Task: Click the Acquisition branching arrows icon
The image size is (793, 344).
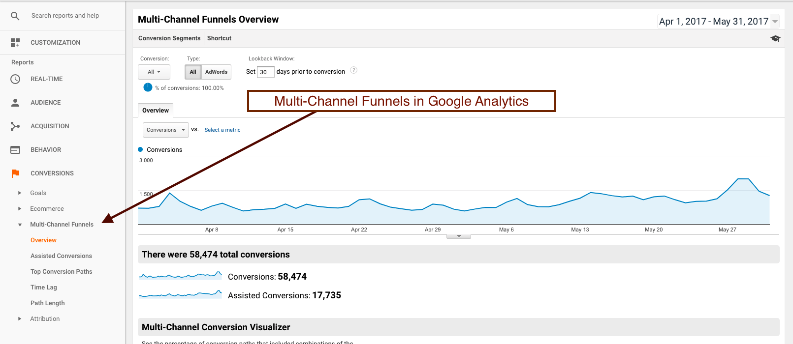Action: click(15, 126)
